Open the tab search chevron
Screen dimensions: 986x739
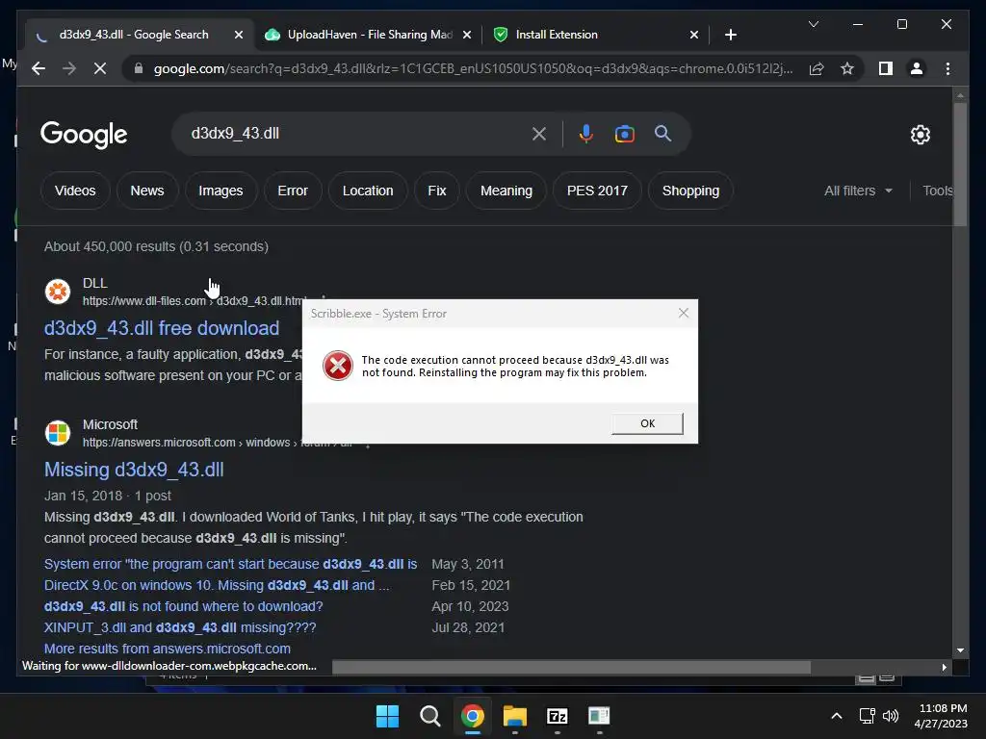[x=813, y=24]
